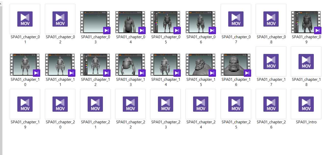This screenshot has height=155, width=324.
Task: Click the file name SPA01_chapter_09
Action: point(306,40)
